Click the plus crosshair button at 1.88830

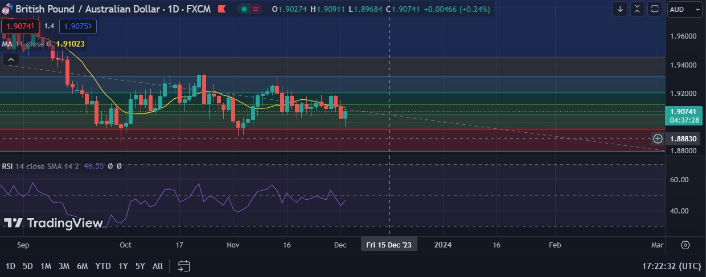tap(658, 138)
